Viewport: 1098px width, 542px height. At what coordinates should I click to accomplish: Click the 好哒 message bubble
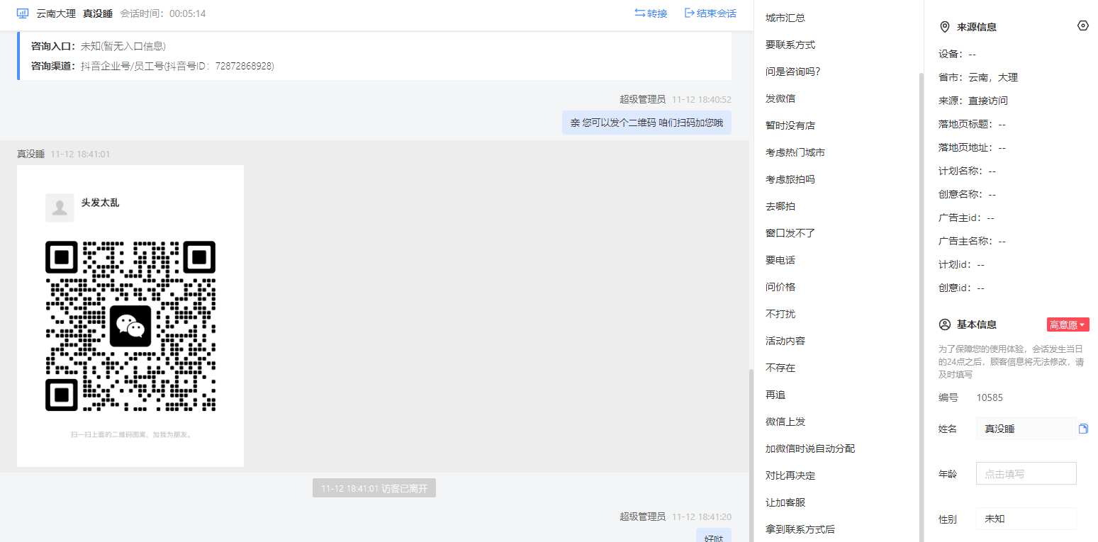click(714, 536)
